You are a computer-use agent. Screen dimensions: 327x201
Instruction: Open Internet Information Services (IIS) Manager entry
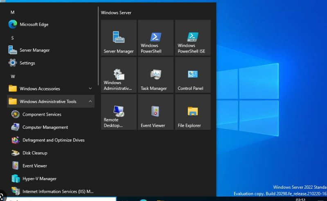(x=51, y=192)
